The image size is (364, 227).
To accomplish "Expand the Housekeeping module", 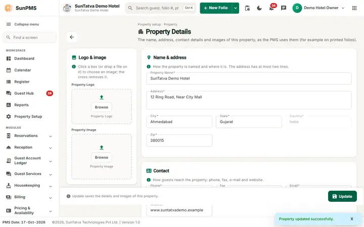I will pos(51,186).
